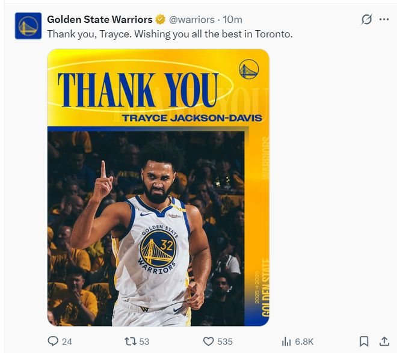397x353 pixels.
Task: Click the repost arrows icon
Action: tap(130, 341)
